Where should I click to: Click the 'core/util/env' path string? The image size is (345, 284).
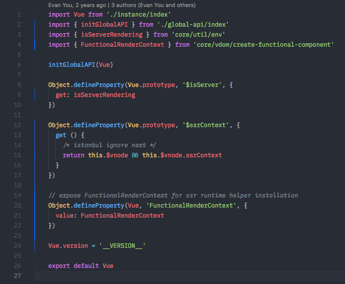198,35
